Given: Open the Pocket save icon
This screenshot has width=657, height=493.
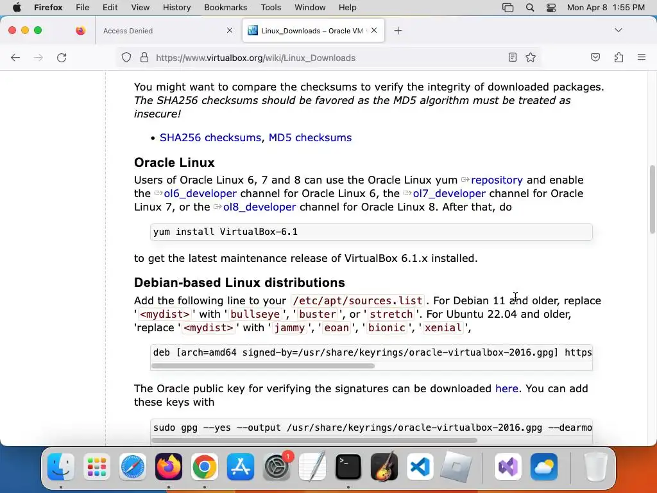Looking at the screenshot, I should [x=595, y=57].
